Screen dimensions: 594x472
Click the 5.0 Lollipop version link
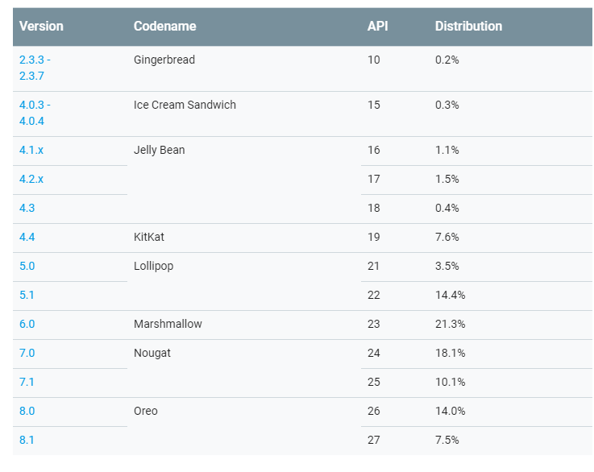pyautogui.click(x=27, y=266)
